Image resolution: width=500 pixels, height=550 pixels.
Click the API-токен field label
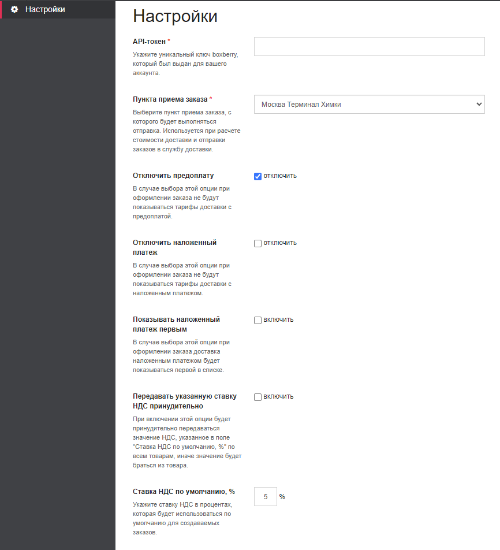coord(149,42)
